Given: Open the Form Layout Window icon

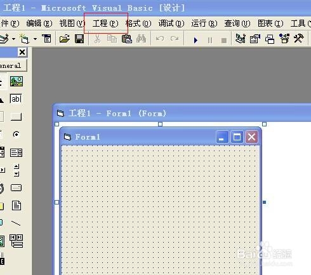Looking at the screenshot, I should pos(270,39).
